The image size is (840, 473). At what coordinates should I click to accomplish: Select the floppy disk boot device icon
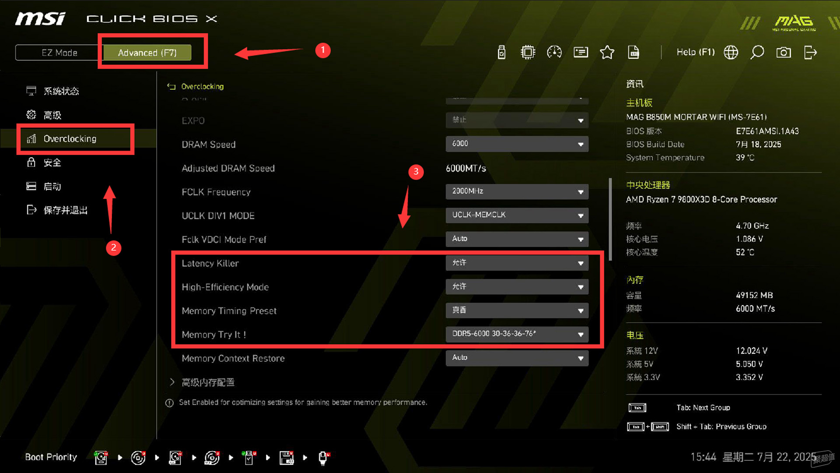coord(287,458)
